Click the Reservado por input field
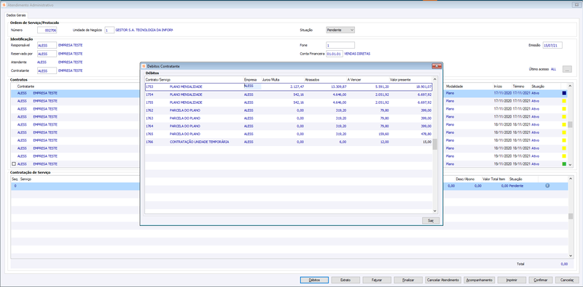 (x=47, y=54)
